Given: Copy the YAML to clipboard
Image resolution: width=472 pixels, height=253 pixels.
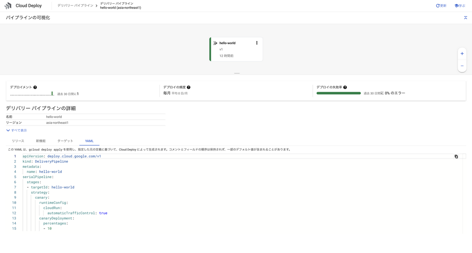Looking at the screenshot, I should coord(456,157).
